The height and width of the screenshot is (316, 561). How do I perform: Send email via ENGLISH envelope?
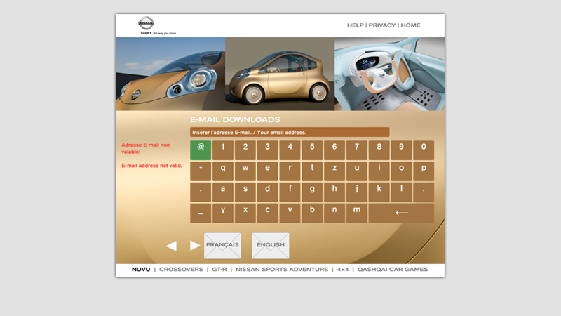click(x=271, y=246)
